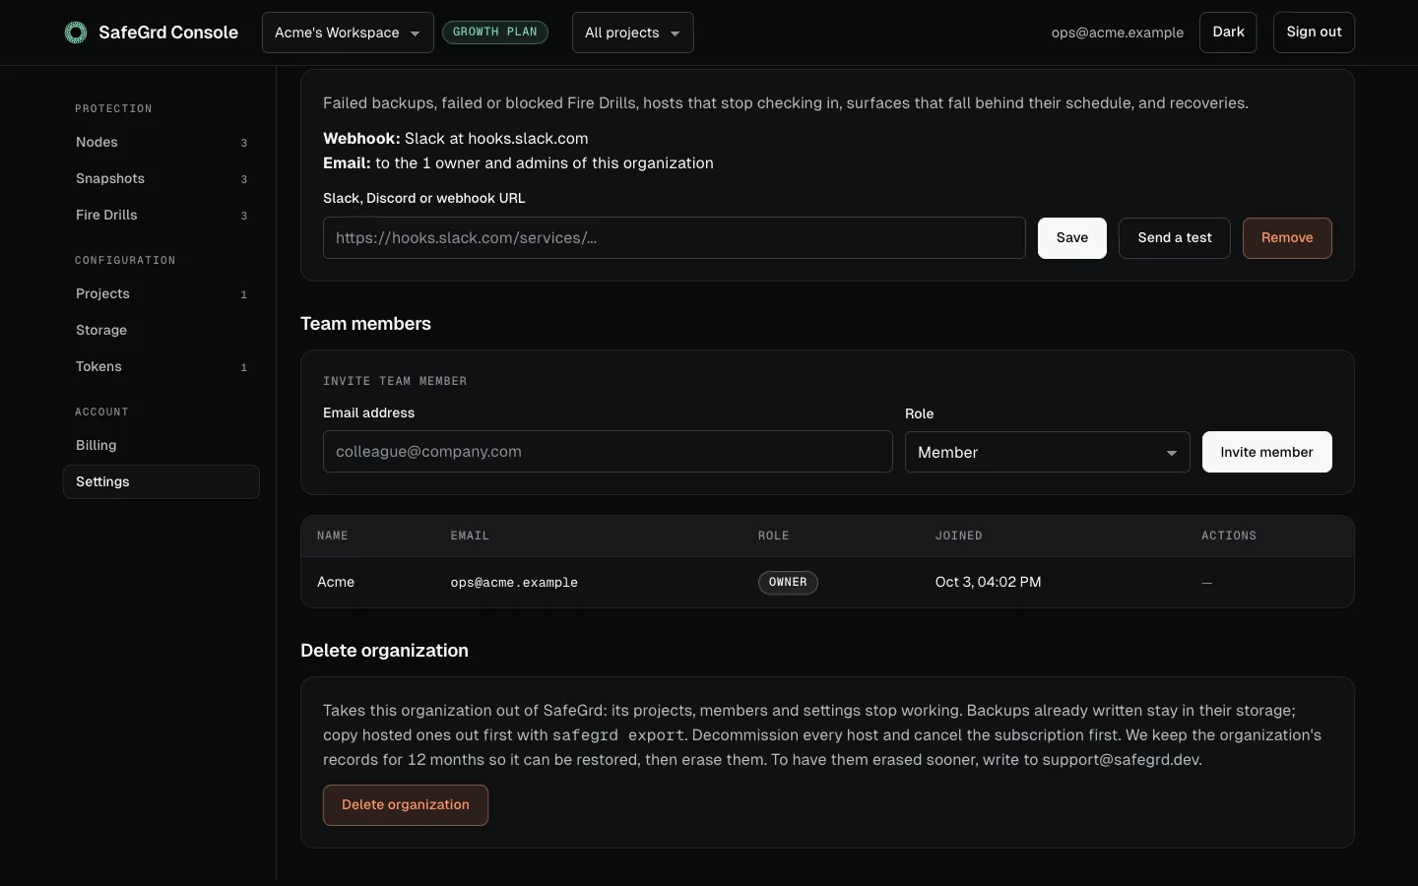The image size is (1418, 886).
Task: Click the Delete organization button
Action: (x=406, y=805)
